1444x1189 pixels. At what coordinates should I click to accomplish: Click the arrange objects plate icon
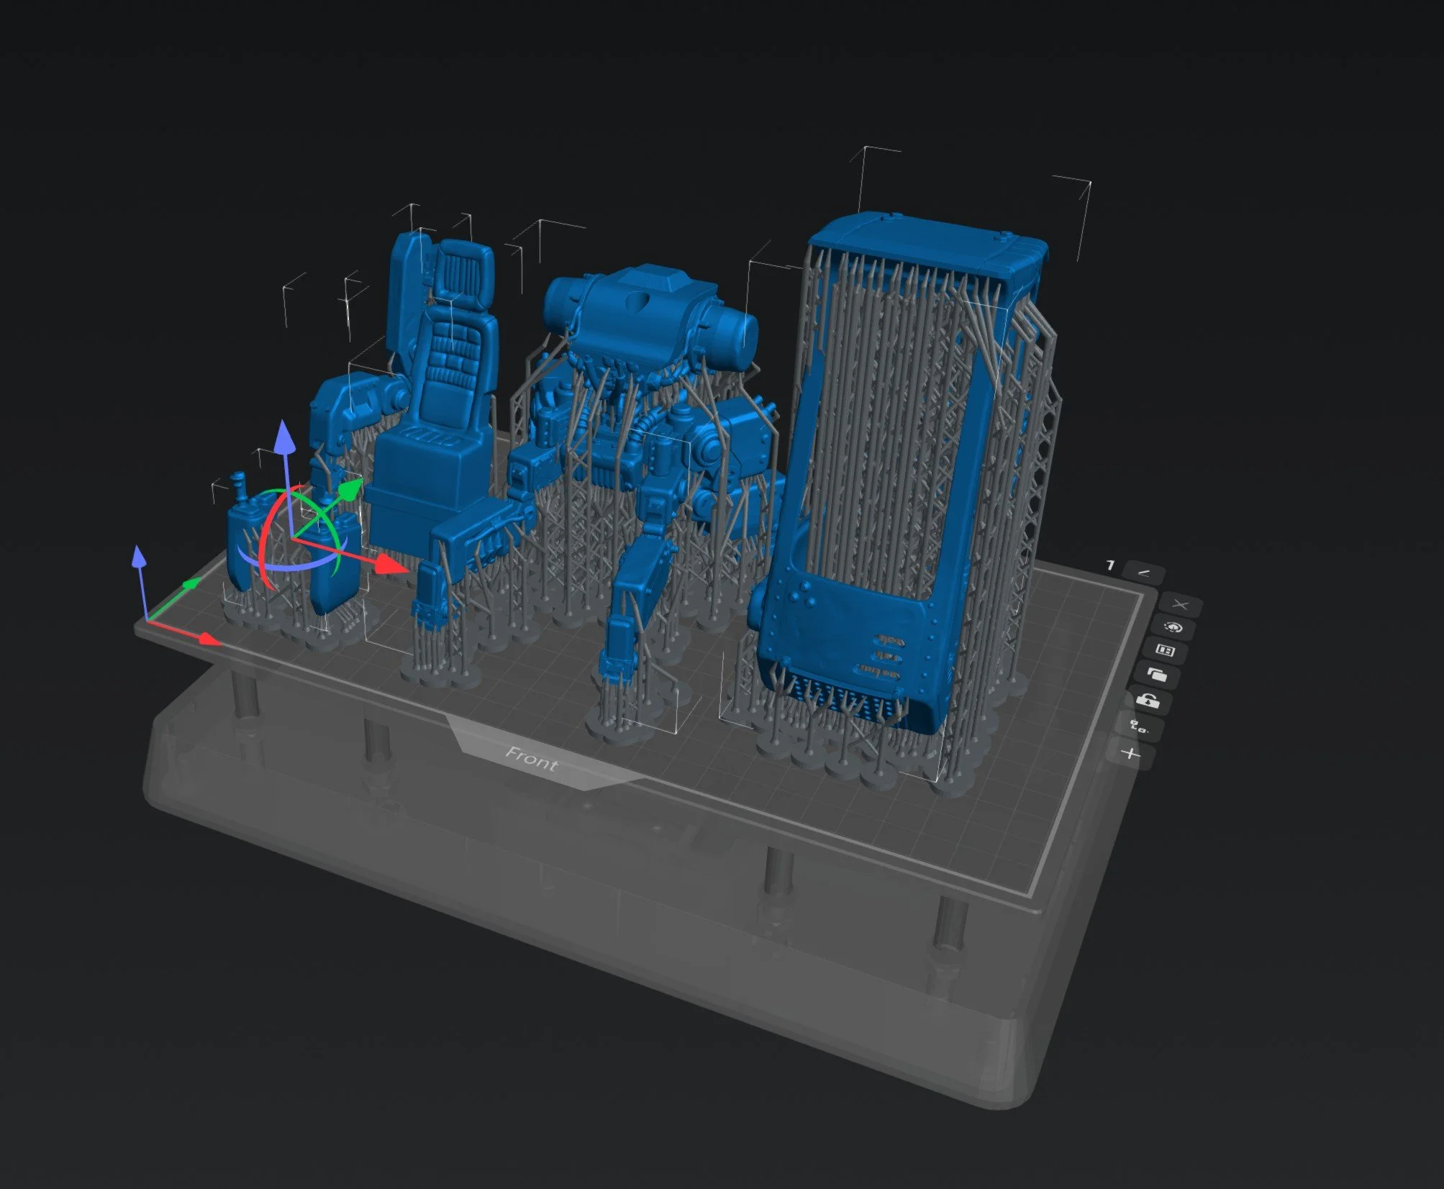coord(1164,650)
